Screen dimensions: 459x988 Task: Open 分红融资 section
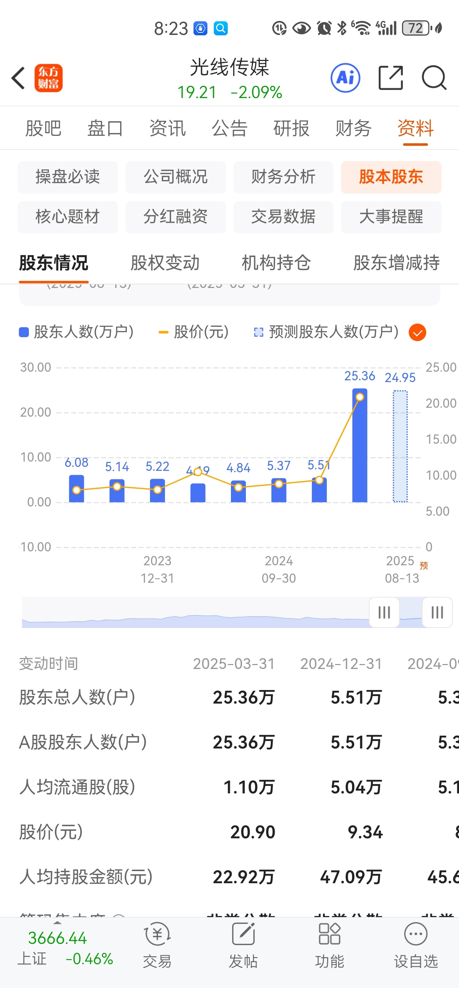pos(176,217)
